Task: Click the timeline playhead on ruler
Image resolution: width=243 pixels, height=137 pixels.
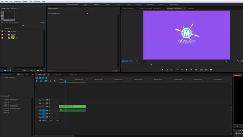Action: [65, 81]
